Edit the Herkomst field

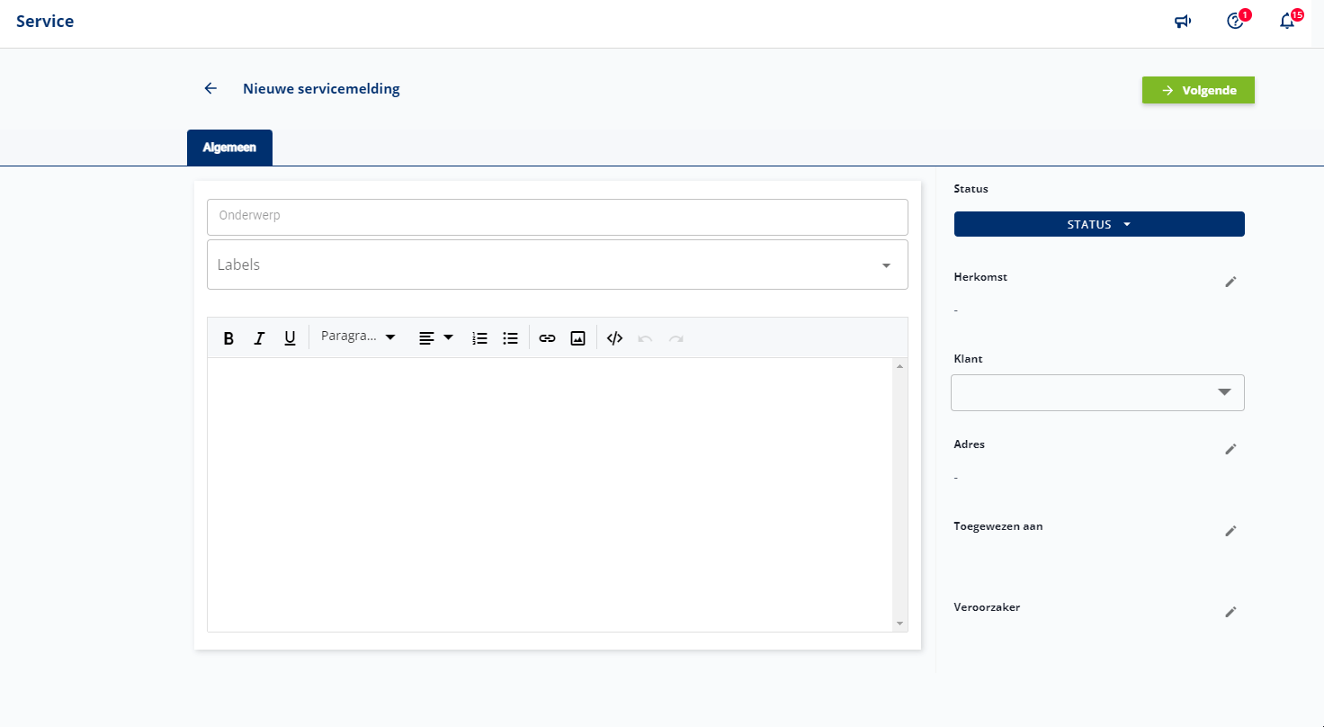pos(1230,282)
